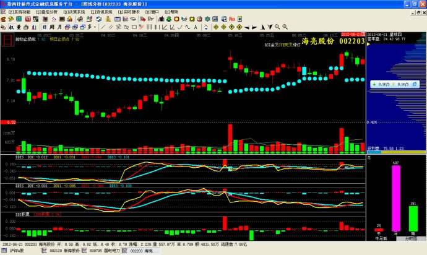The width and height of the screenshot is (427, 255).
Task: Click the zoom-in magnifier icon
Action: coord(285,27)
